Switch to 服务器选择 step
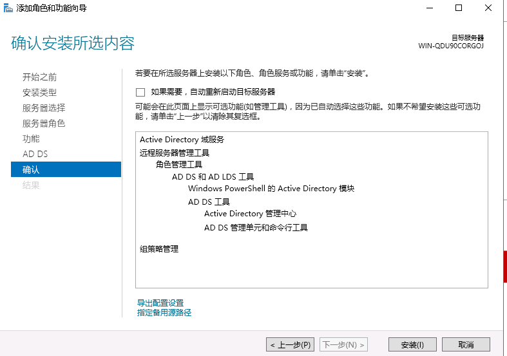 (44, 108)
